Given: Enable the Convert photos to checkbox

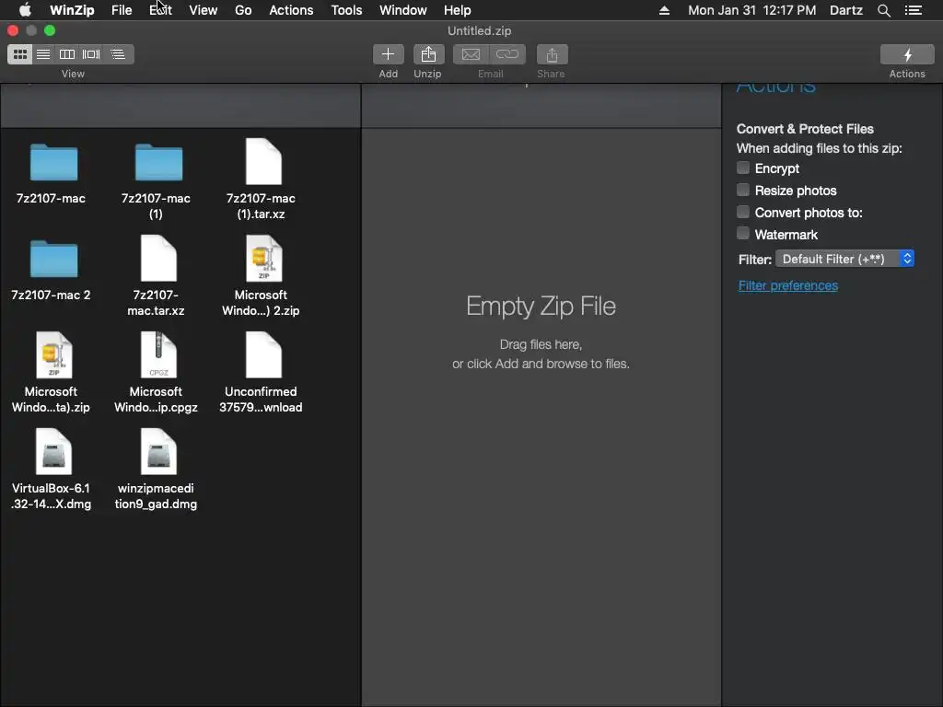Looking at the screenshot, I should [x=743, y=213].
